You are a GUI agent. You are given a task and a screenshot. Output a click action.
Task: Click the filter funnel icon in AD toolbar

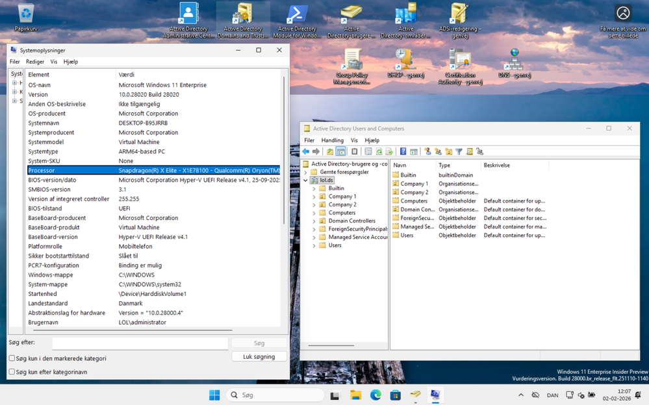[x=459, y=152]
